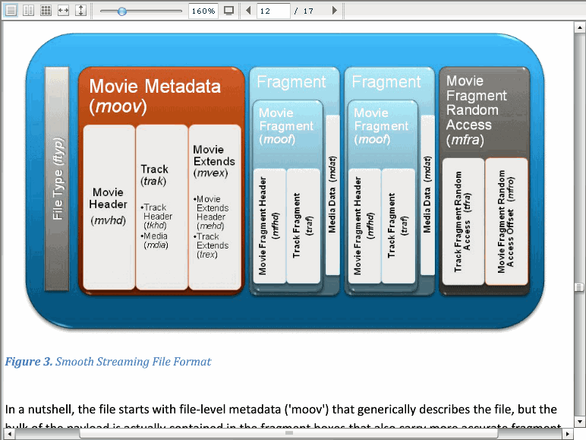The width and height of the screenshot is (586, 440).
Task: Click the horizontal scrollbar left arrow
Action: (x=9, y=434)
